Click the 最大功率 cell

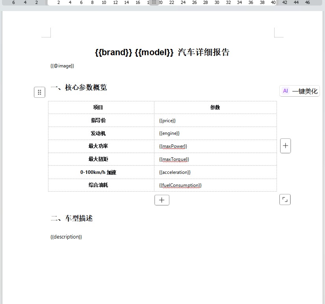pyautogui.click(x=101, y=146)
